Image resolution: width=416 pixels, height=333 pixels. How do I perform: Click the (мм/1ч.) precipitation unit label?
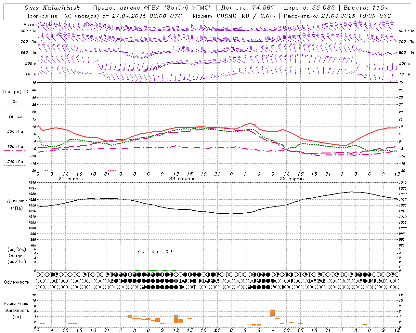[17, 262]
